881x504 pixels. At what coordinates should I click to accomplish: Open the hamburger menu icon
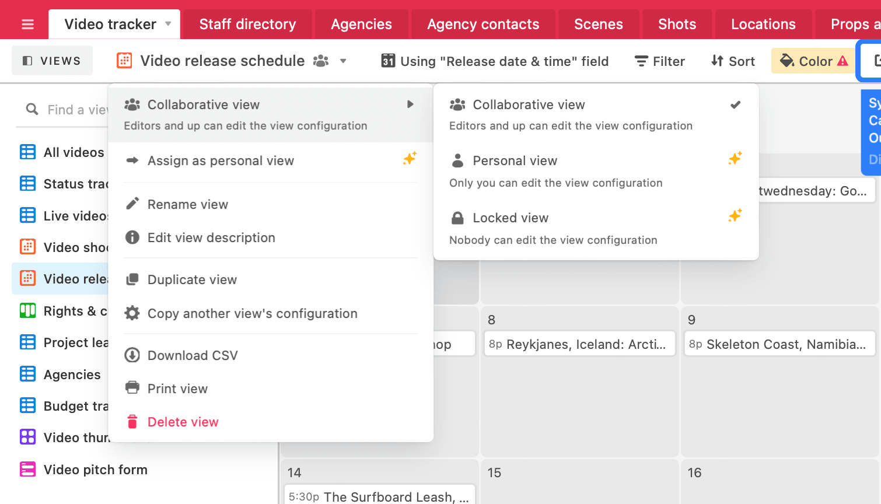27,24
